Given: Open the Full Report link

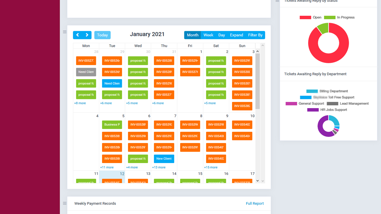Looking at the screenshot, I should [x=255, y=203].
